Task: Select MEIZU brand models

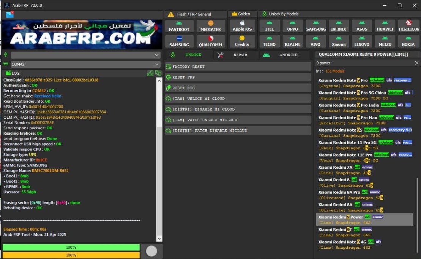Action: 385,41
